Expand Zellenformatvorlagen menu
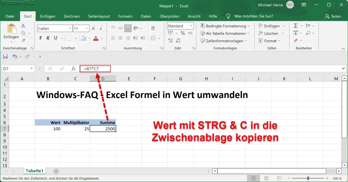Viewport: 348px width, 182px height. [223, 41]
